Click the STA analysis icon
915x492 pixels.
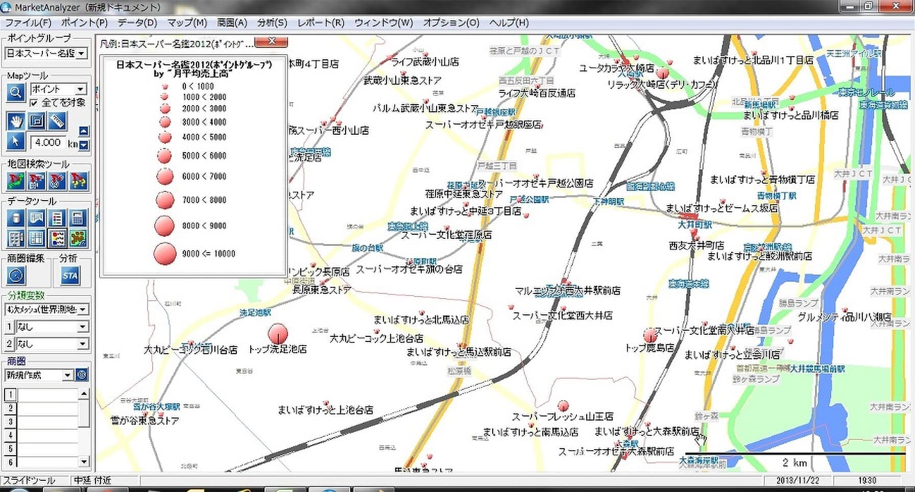(70, 276)
